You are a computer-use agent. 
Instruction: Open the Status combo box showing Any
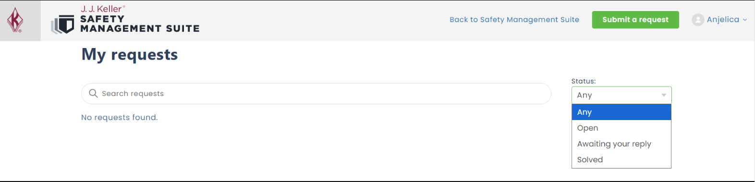point(621,95)
